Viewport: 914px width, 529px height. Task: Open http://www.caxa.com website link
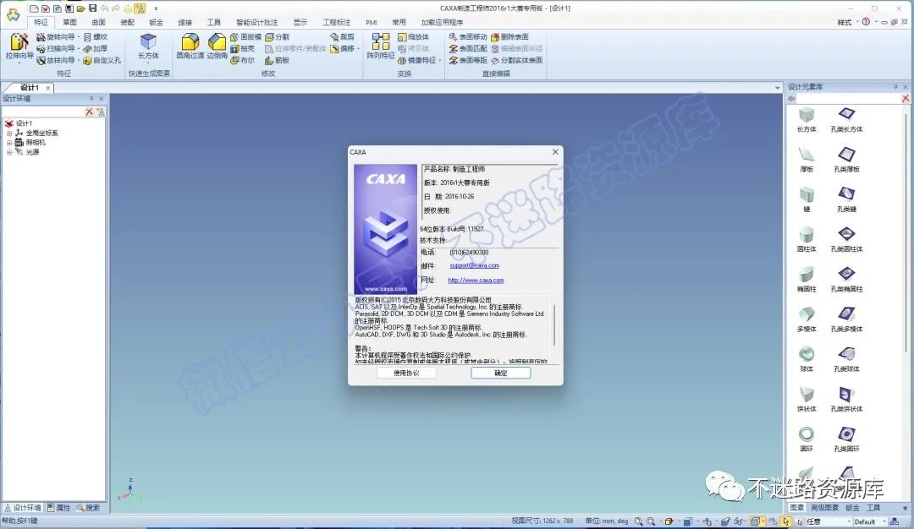point(476,280)
